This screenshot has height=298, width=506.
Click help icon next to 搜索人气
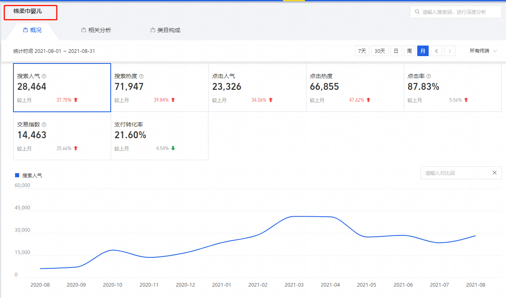tap(44, 76)
